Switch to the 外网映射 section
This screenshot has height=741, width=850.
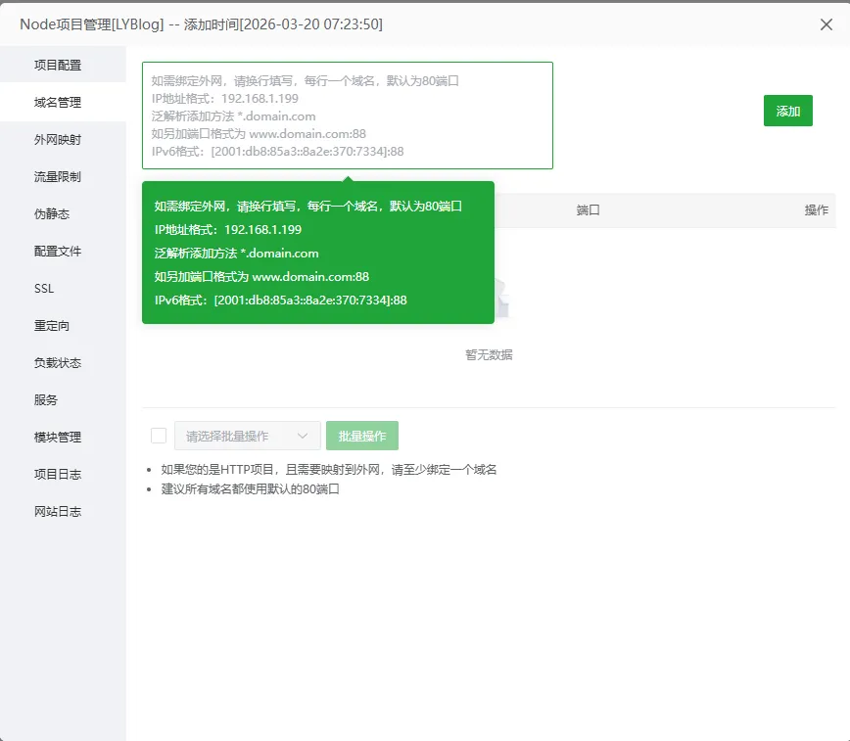pyautogui.click(x=58, y=140)
